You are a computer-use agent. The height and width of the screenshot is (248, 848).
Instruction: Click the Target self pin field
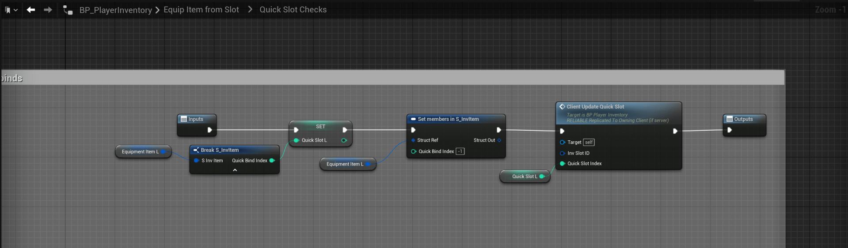[589, 142]
